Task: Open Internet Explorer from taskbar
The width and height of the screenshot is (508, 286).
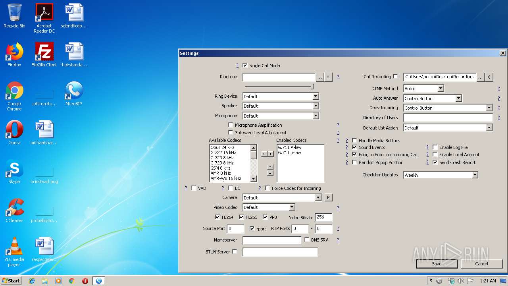Action: (x=32, y=281)
